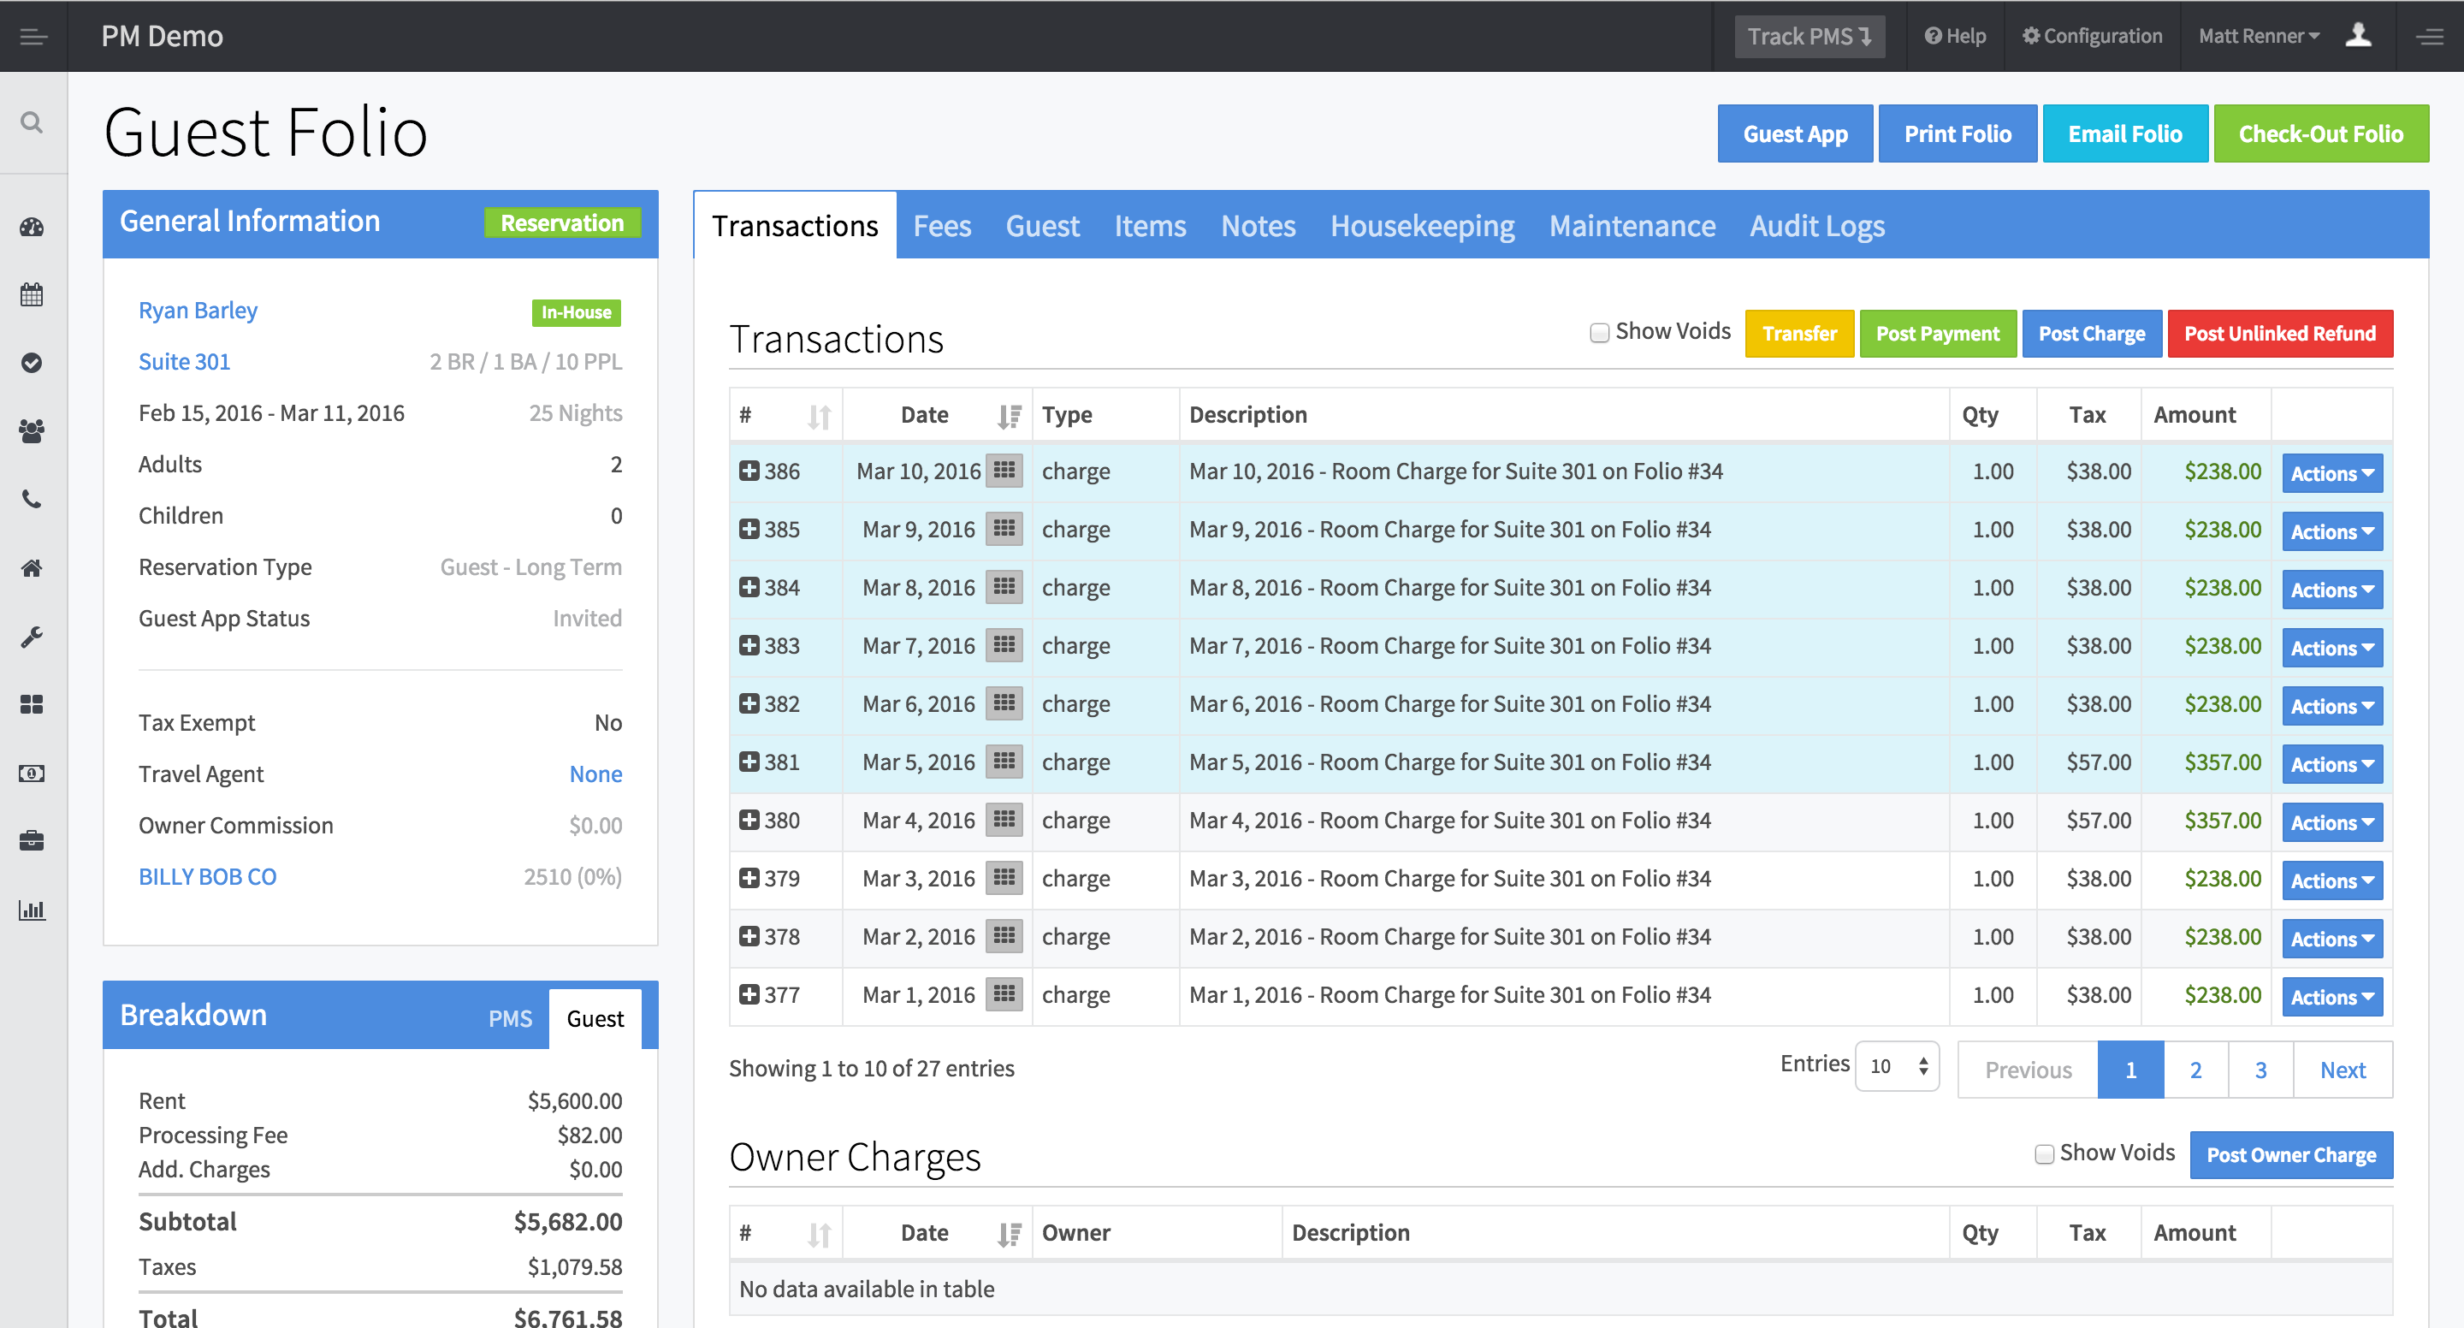The height and width of the screenshot is (1328, 2464).
Task: Open the bar chart reports sidebar icon
Action: click(32, 910)
